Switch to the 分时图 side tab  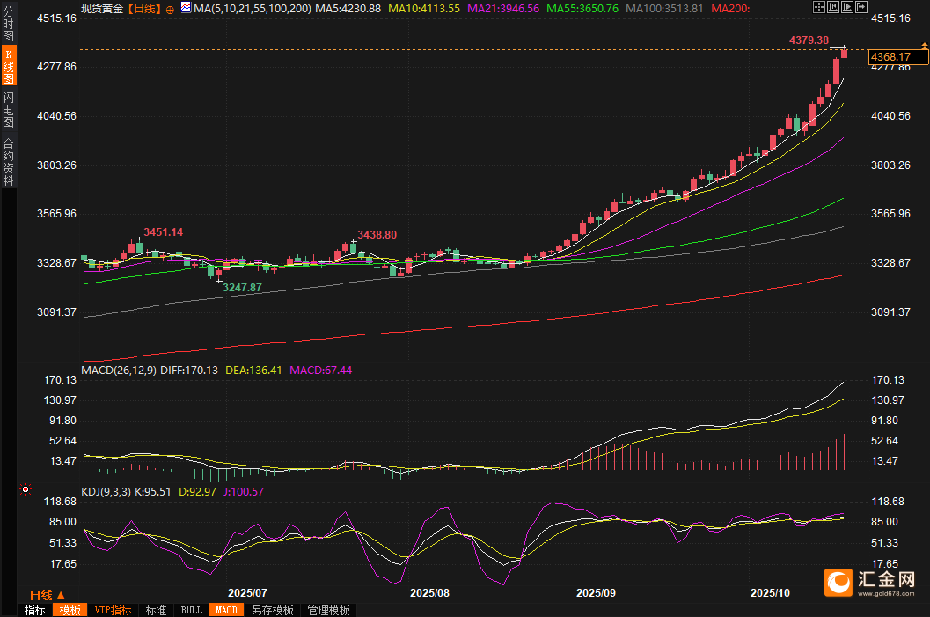pos(8,24)
